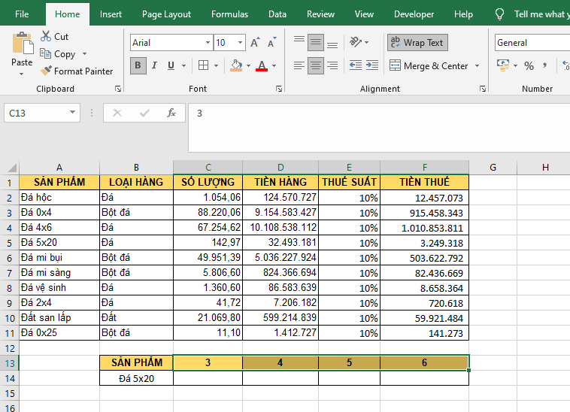Apply the Percent Style format
This screenshot has width=570, height=412.
[x=529, y=66]
